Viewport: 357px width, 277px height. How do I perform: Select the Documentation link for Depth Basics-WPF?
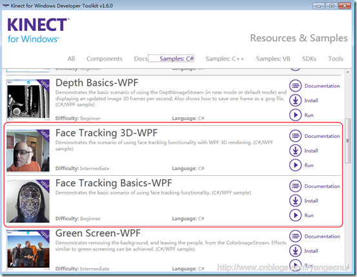coord(322,86)
